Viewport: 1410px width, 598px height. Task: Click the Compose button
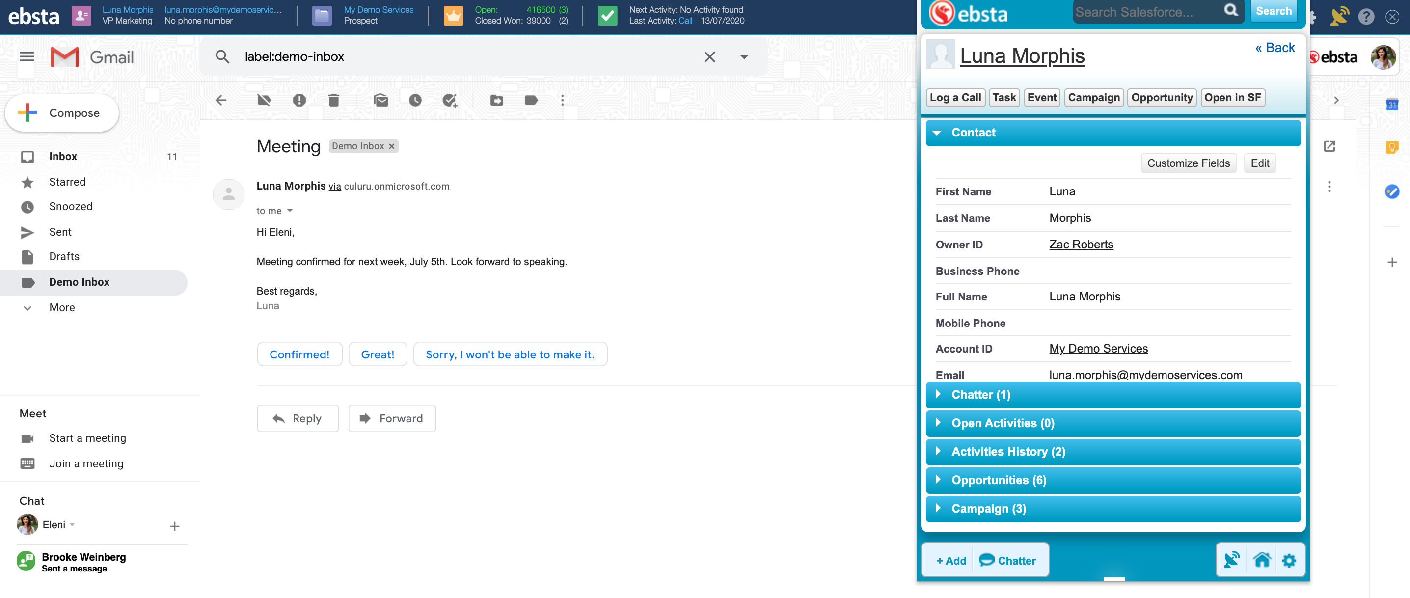point(62,113)
